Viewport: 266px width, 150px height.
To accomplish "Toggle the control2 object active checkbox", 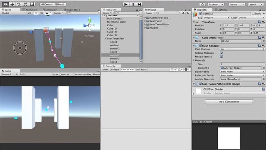I will click(200, 13).
